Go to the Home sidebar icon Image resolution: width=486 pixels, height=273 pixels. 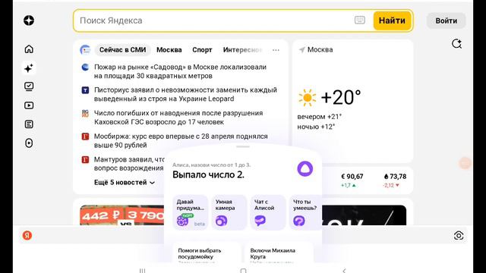click(29, 49)
